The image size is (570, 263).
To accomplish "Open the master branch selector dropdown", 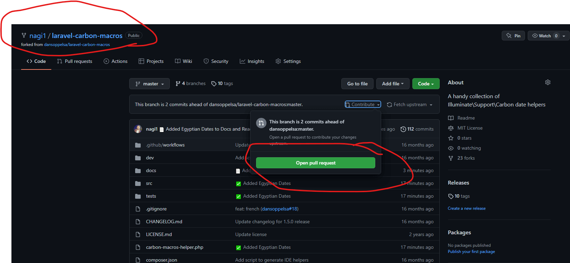I will [x=149, y=84].
